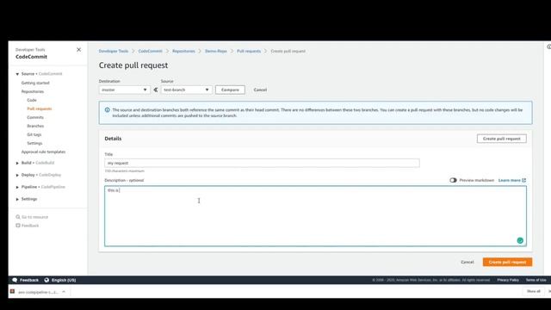Image resolution: width=551 pixels, height=310 pixels.
Task: Click the external link icon beside Learn more
Action: click(x=524, y=180)
